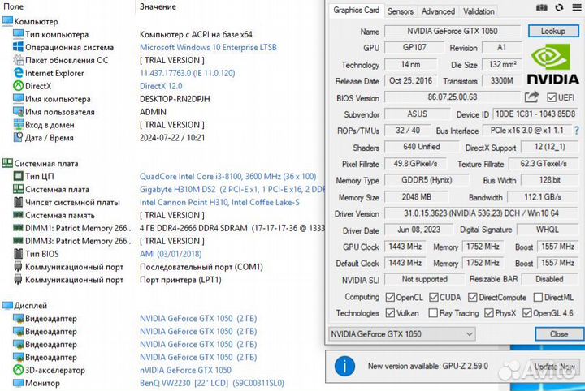Click the Update Now button
Viewport: 585px width, 391px height.
(x=555, y=367)
